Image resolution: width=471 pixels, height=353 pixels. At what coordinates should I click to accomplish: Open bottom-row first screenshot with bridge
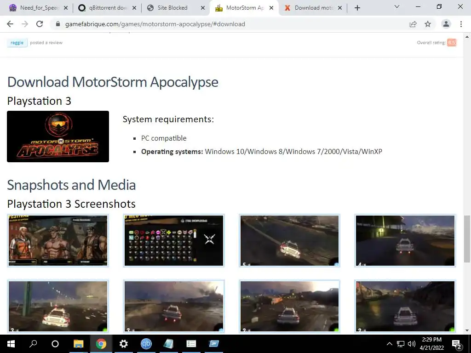click(x=58, y=306)
